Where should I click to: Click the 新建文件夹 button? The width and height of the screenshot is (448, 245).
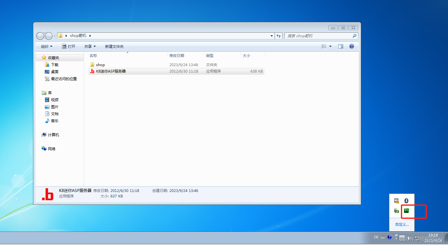(114, 46)
